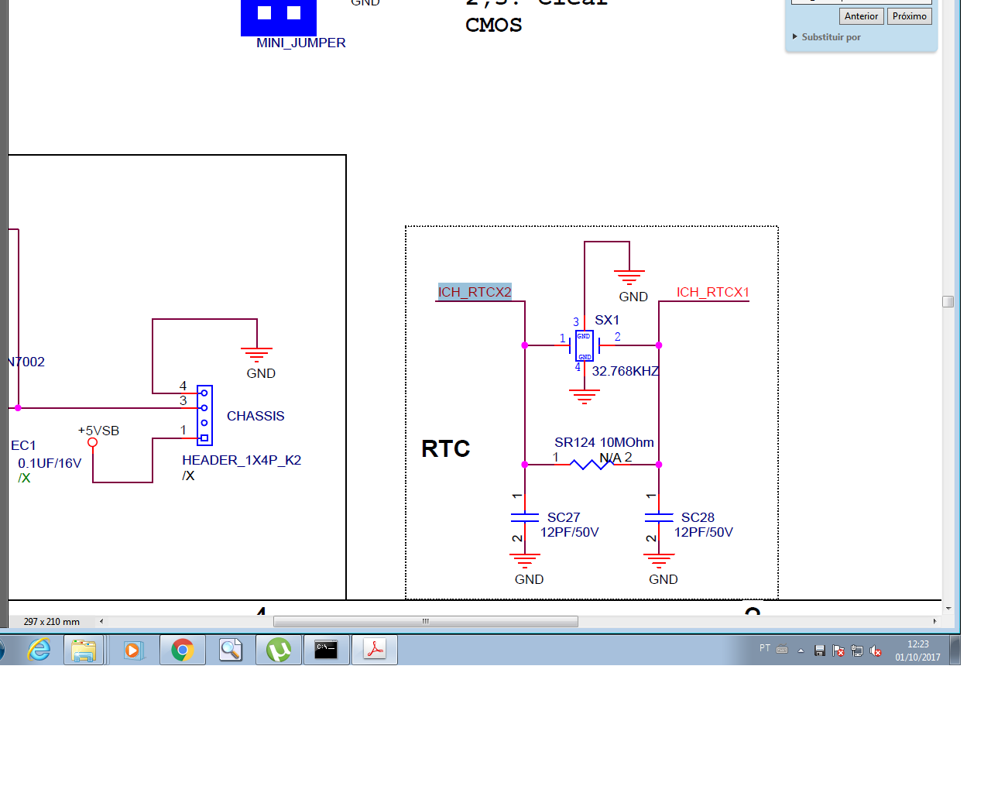The image size is (991, 793).
Task: Click the horizontal scrollbar thumb
Action: (425, 621)
